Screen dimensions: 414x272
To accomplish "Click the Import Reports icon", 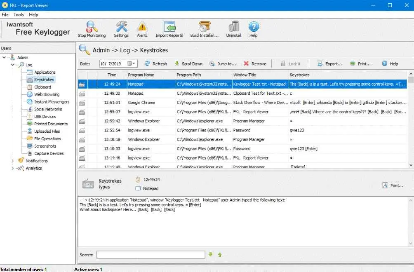I will (x=169, y=29).
